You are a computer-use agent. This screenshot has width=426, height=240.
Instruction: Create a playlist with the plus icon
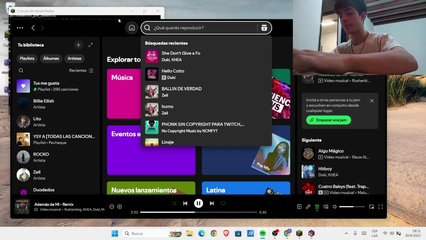[79, 45]
